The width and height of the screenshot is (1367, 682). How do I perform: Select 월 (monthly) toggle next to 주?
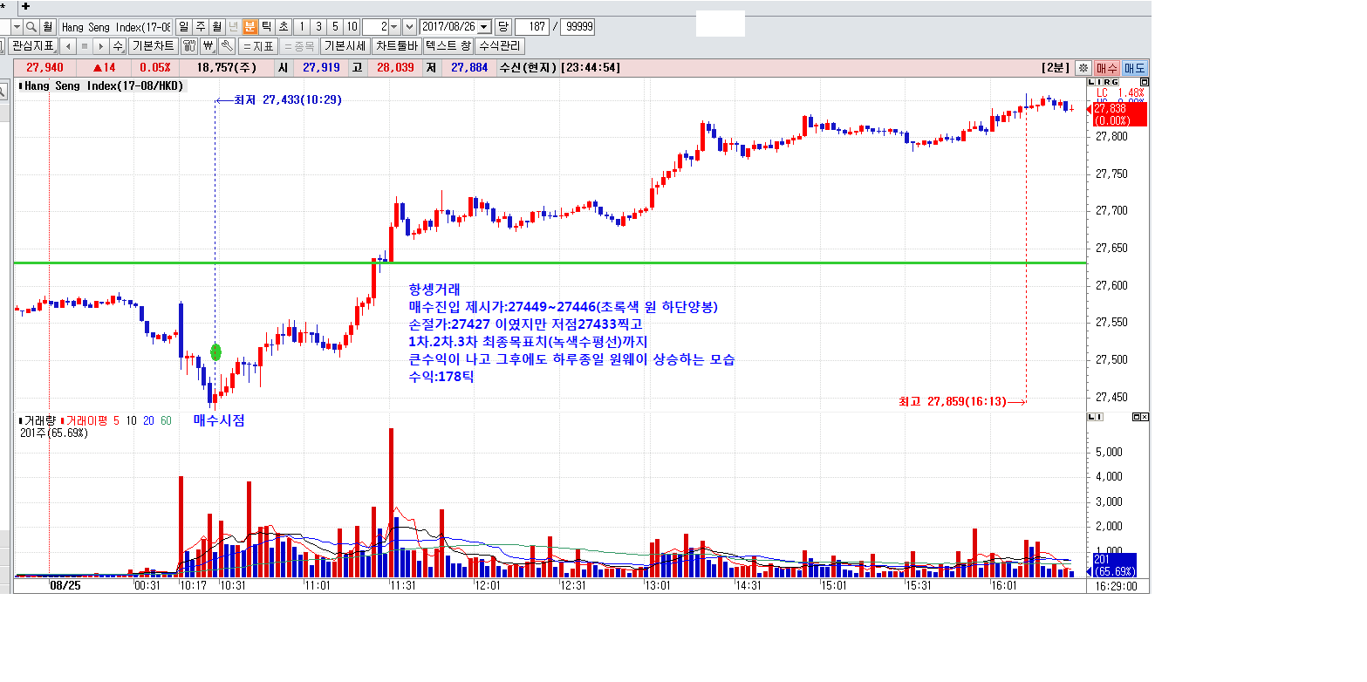pyautogui.click(x=216, y=27)
